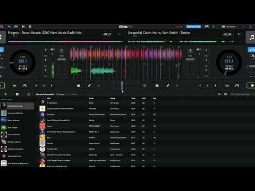Click the blue highlighted button in top bar
The image size is (255, 191).
193,27
